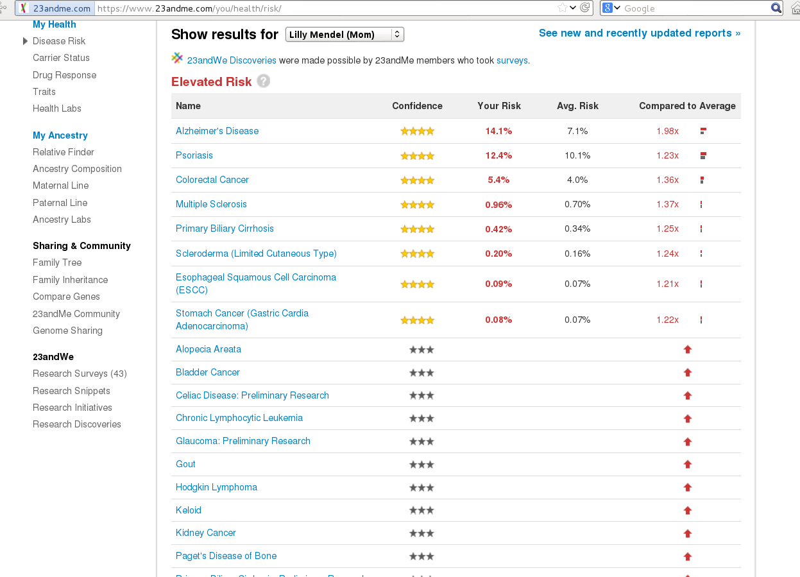
Task: Open the URL history dropdown arrow
Action: coord(573,8)
